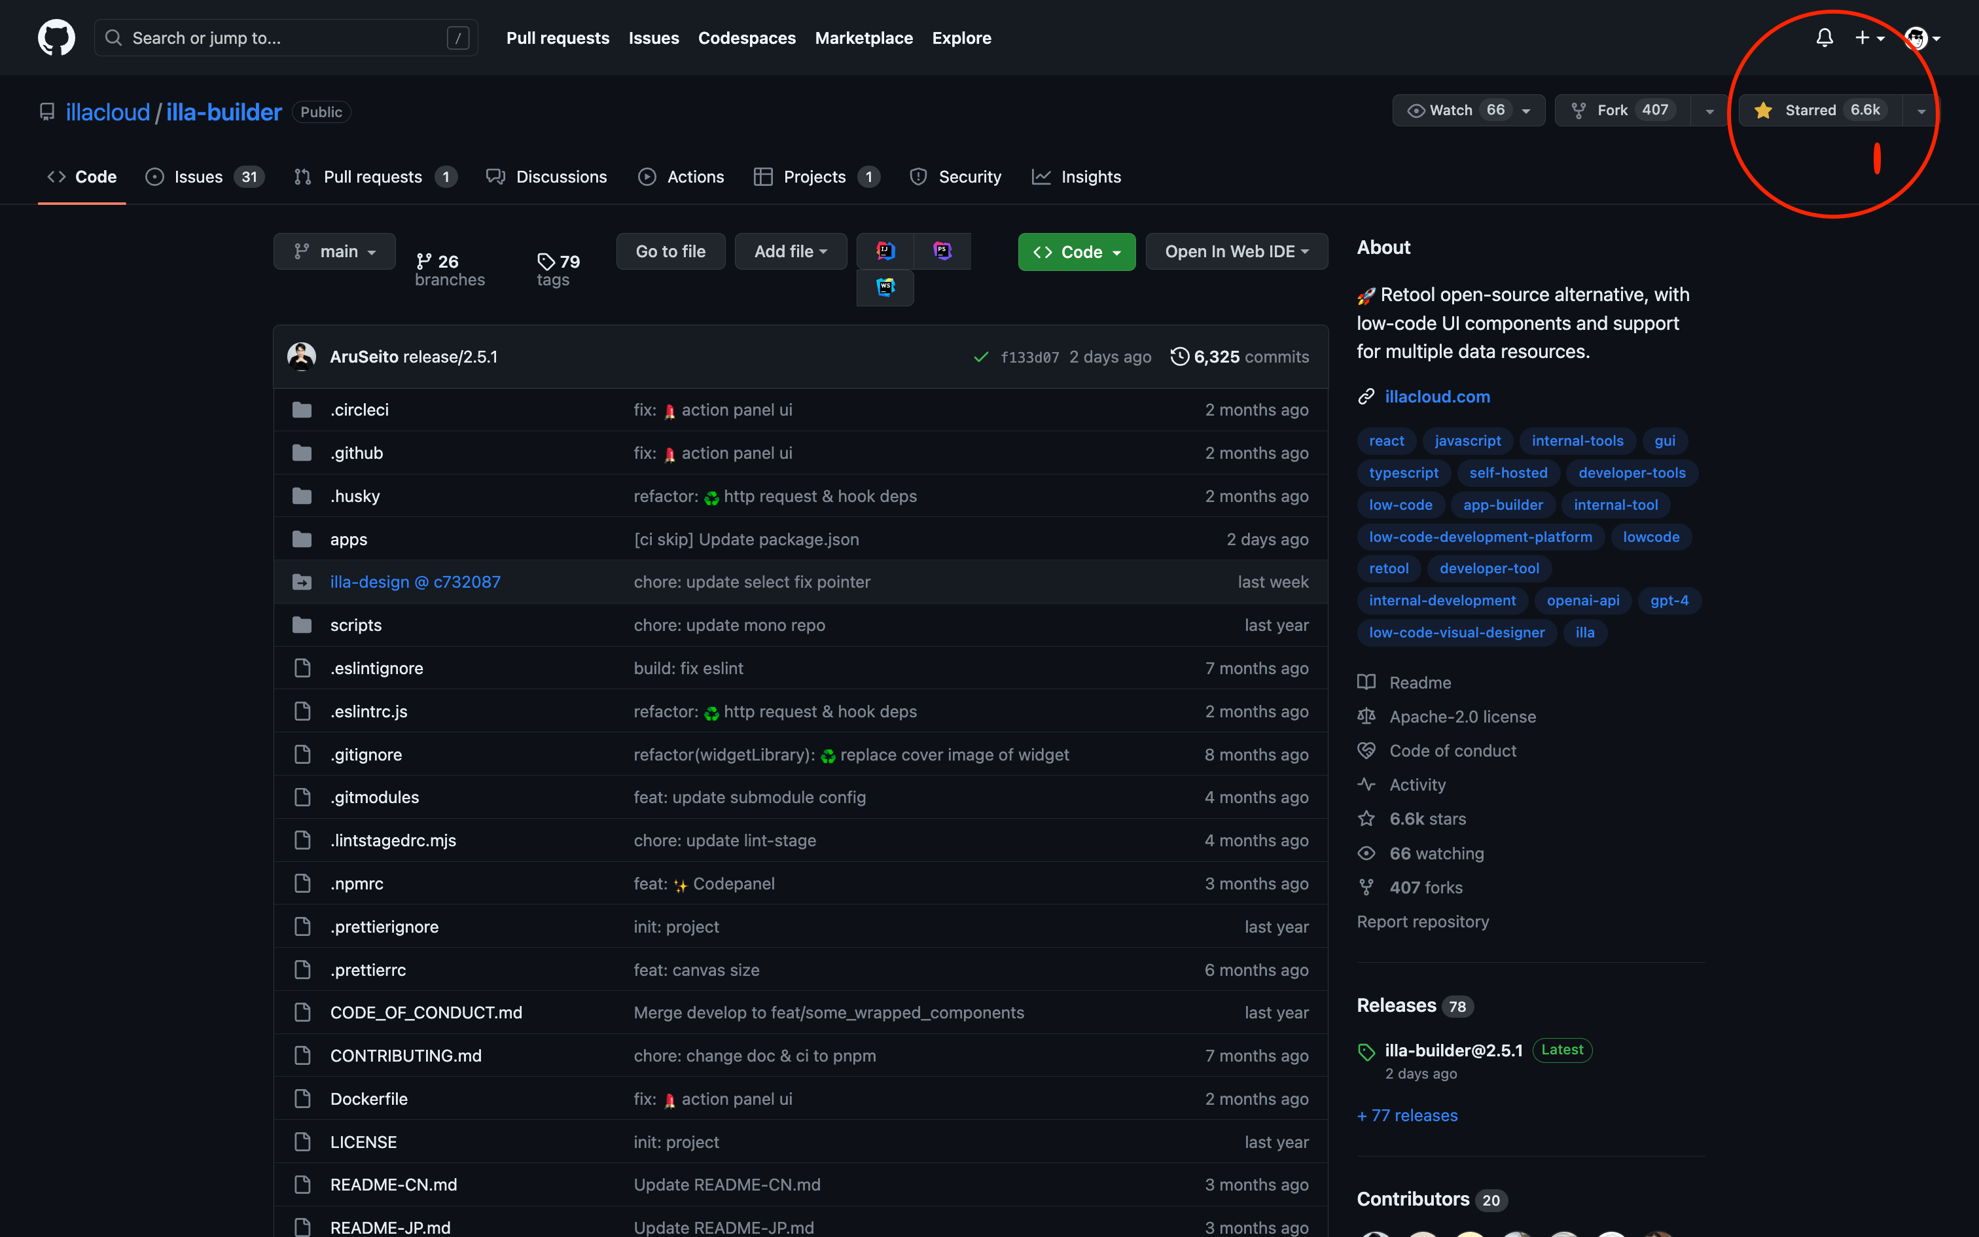This screenshot has height=1237, width=1979.
Task: Expand the Add file dropdown
Action: [791, 252]
